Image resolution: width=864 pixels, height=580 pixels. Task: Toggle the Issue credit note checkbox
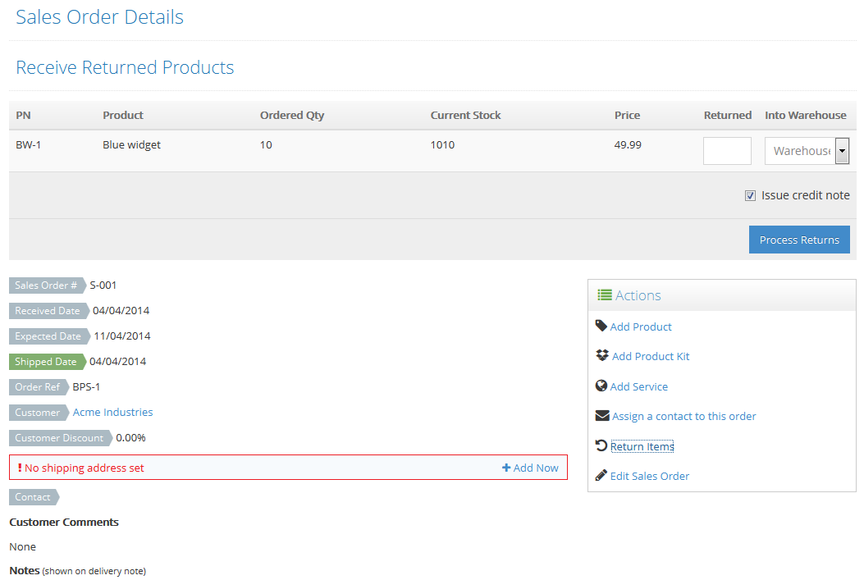coord(750,195)
